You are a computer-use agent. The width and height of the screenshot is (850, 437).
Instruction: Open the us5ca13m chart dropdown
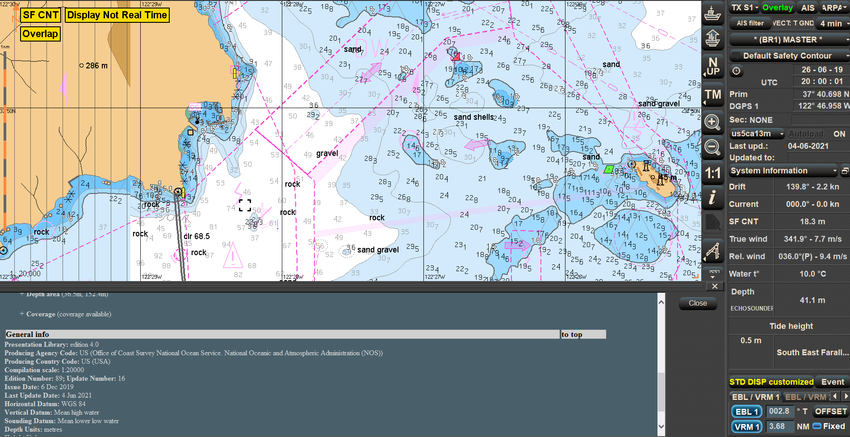(757, 134)
